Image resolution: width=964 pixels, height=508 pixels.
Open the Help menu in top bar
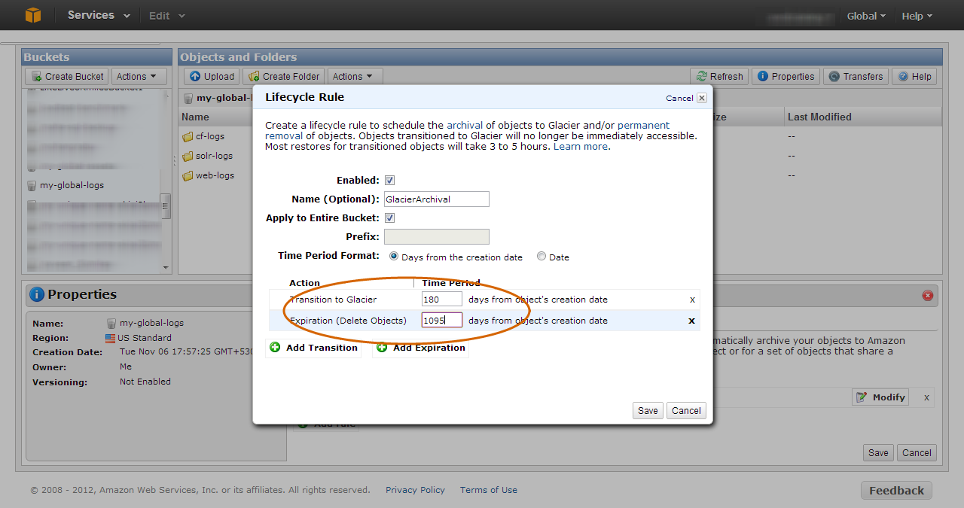(x=917, y=16)
